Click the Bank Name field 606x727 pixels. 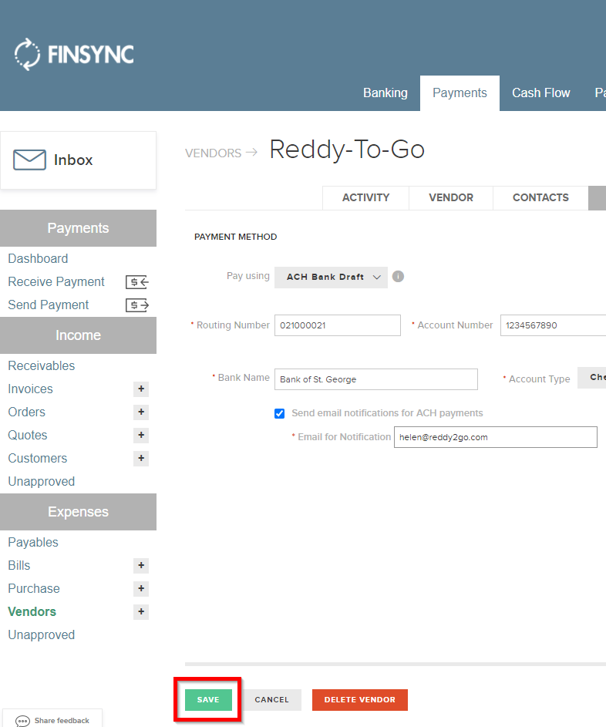pos(376,380)
